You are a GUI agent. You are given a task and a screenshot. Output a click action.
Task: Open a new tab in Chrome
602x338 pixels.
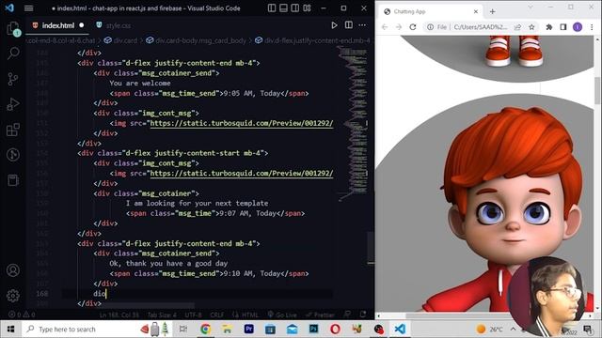pos(493,12)
